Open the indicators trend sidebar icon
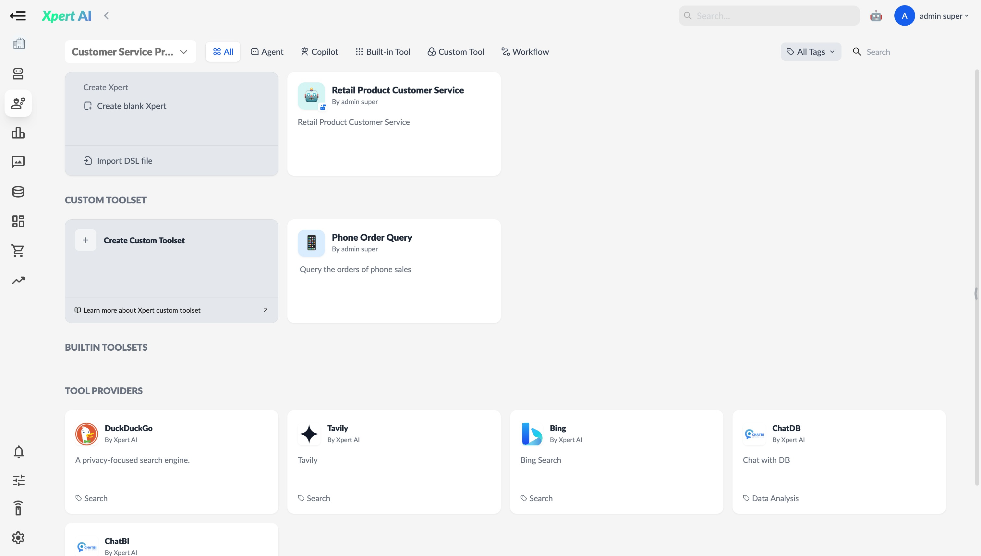 click(x=18, y=280)
